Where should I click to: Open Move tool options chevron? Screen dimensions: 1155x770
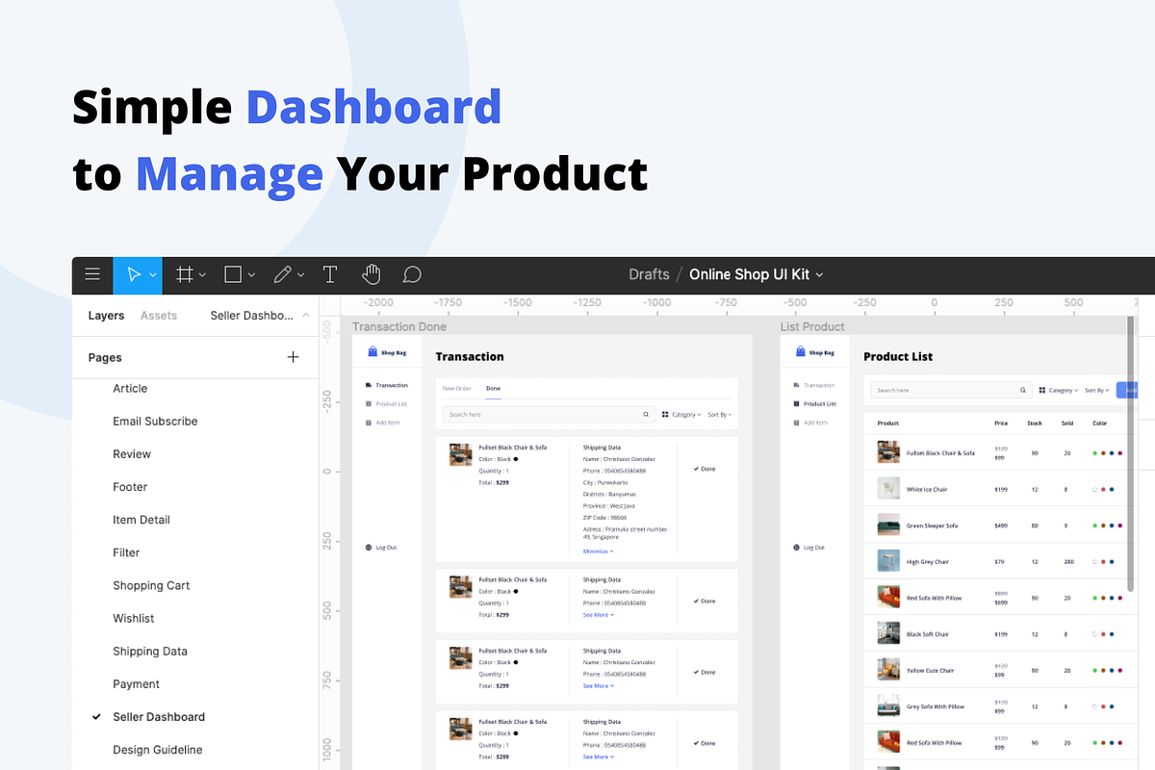coord(153,276)
